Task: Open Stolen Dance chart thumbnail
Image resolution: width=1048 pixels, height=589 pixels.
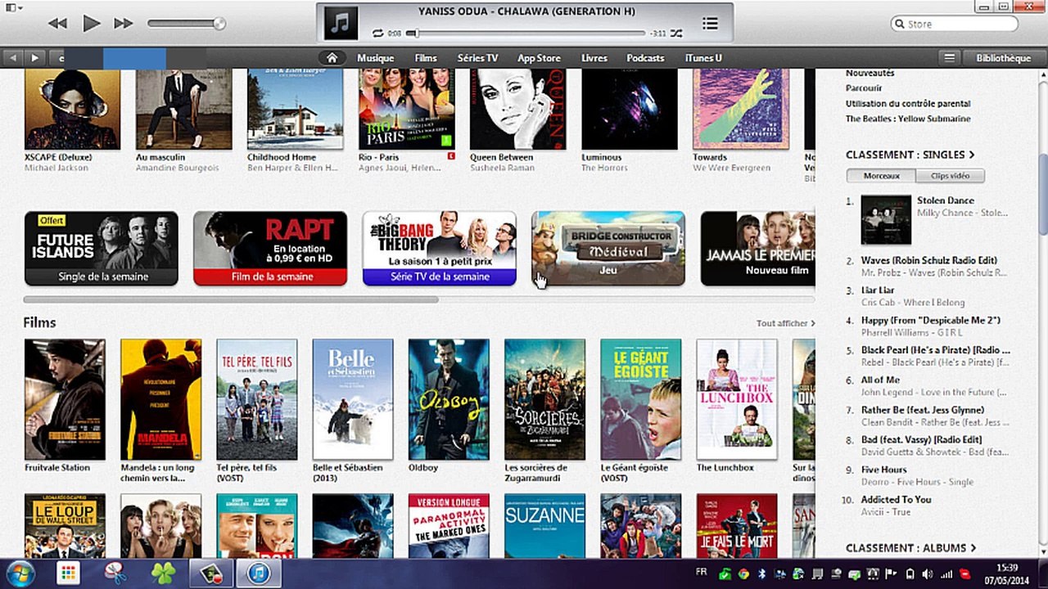Action: 886,219
